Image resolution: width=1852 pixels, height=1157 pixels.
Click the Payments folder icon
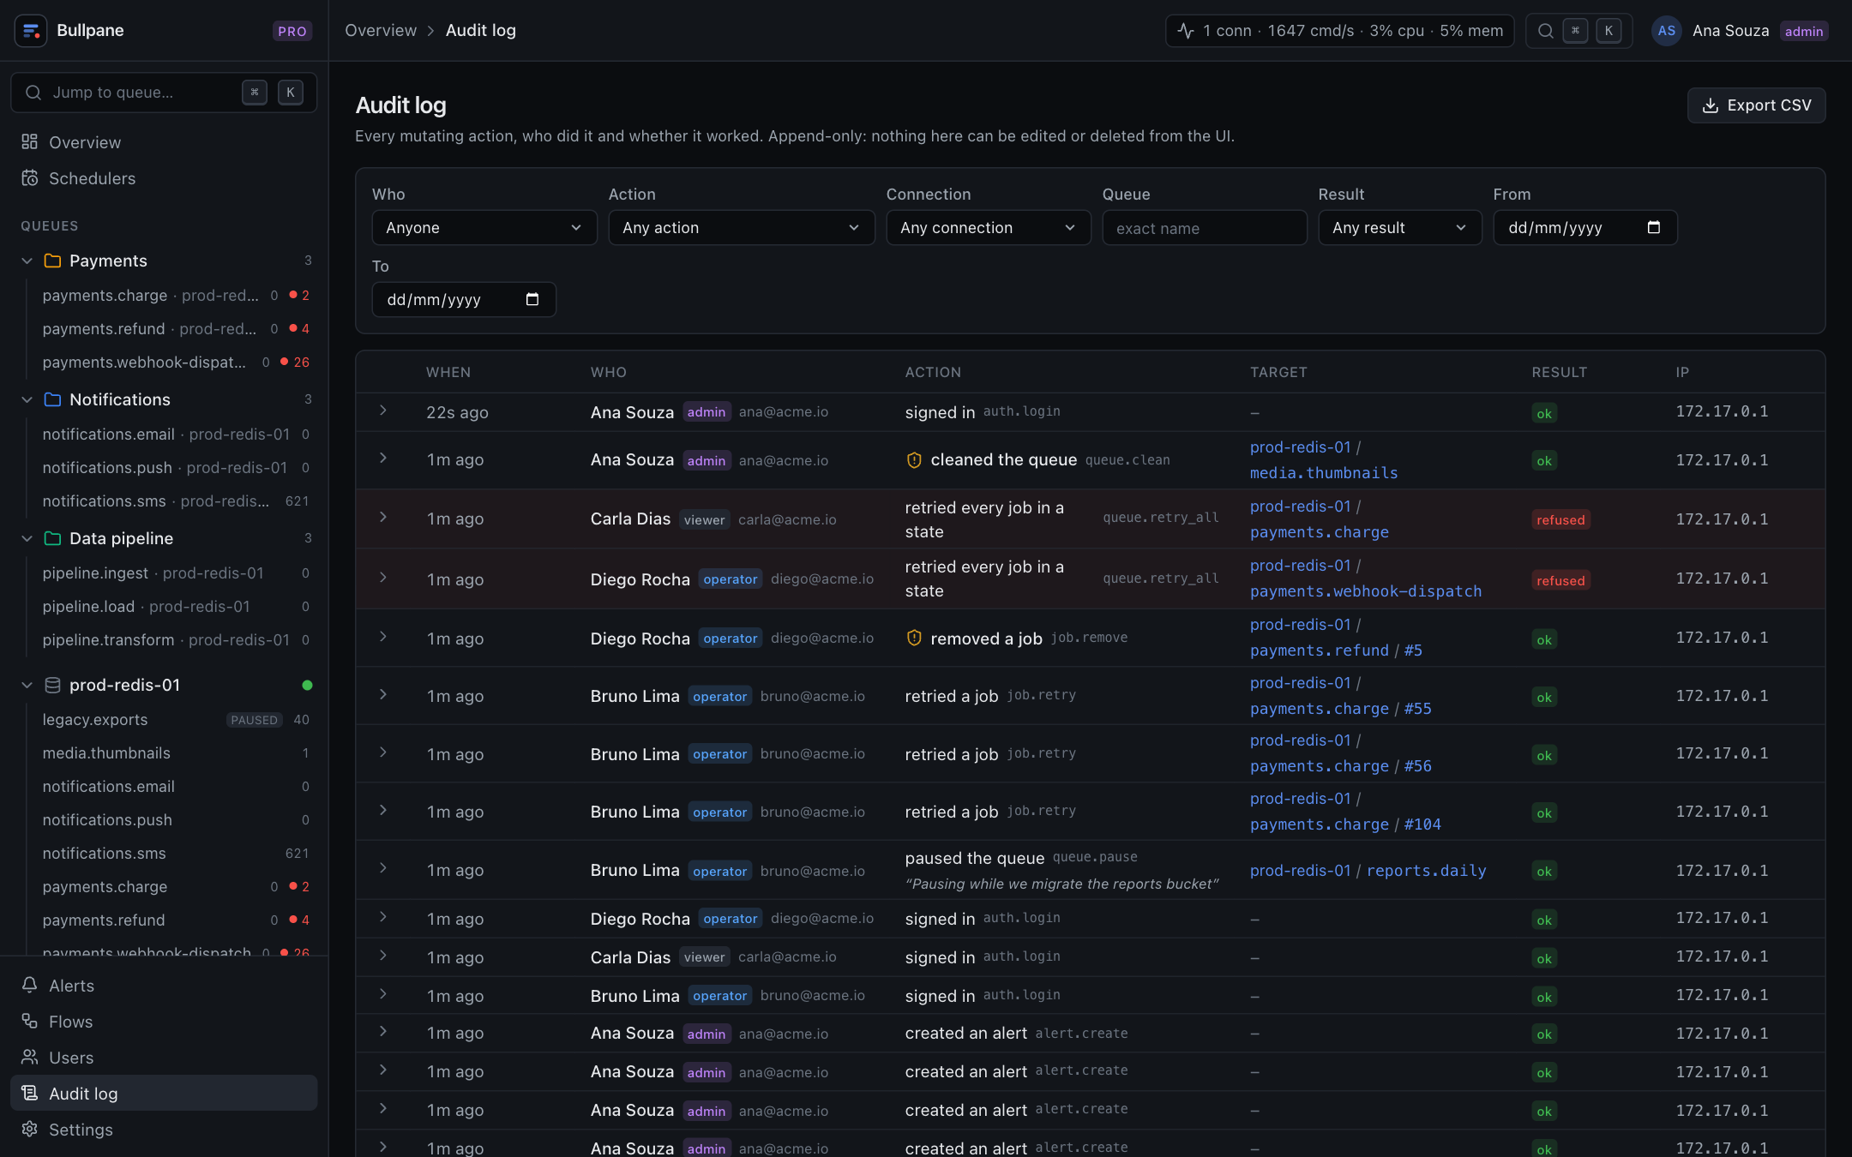pyautogui.click(x=52, y=261)
